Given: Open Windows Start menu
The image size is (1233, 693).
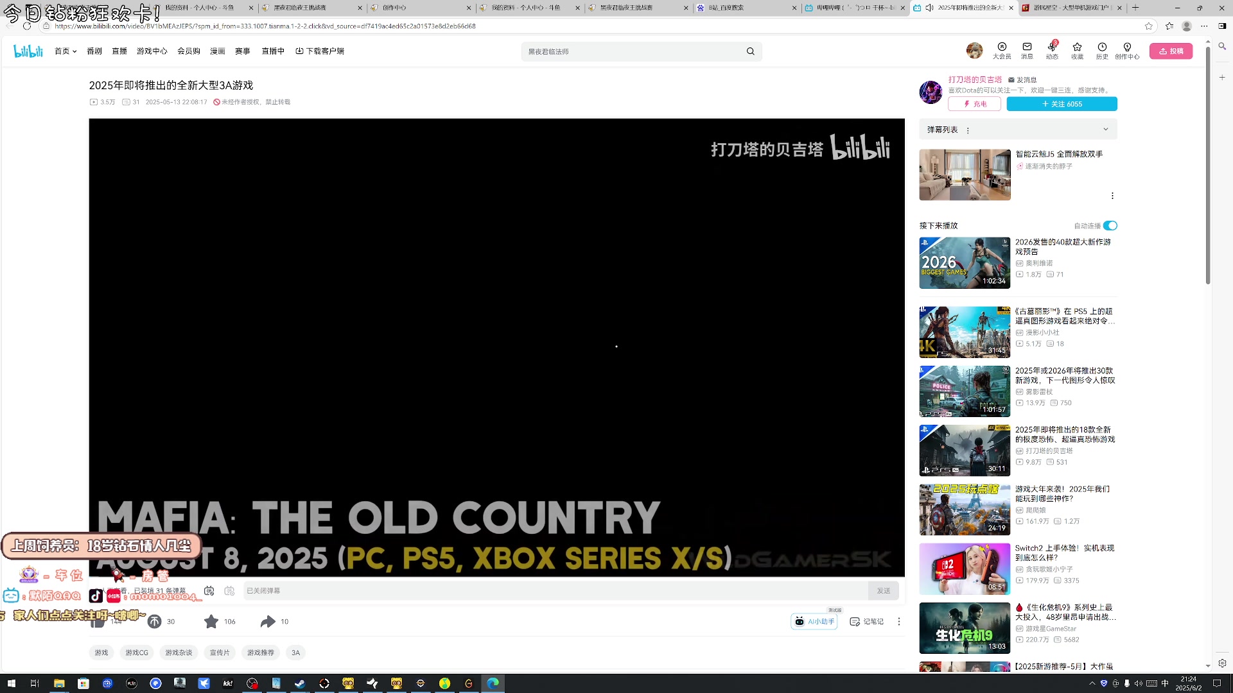Looking at the screenshot, I should [x=11, y=683].
